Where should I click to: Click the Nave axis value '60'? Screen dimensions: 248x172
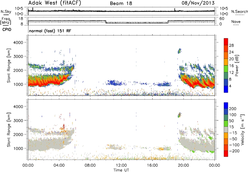coord(222,19)
